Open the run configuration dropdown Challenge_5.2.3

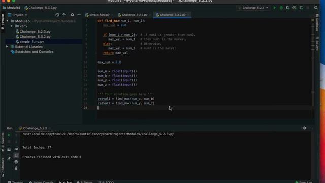[x=253, y=8]
